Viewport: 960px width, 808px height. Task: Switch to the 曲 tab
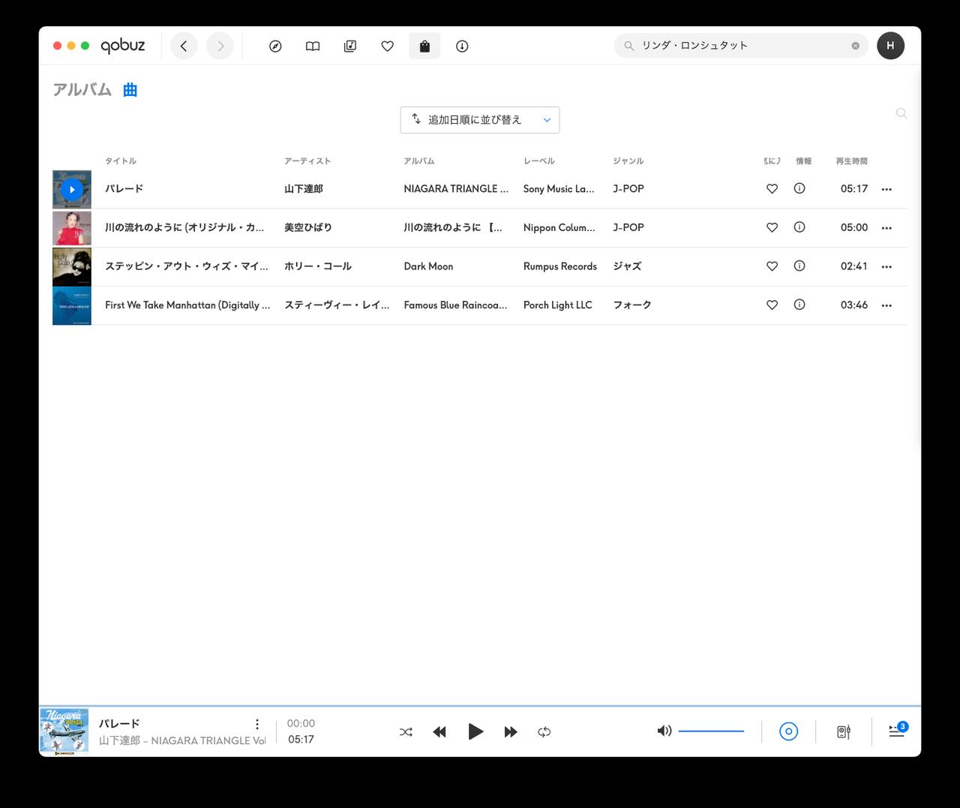coord(129,89)
